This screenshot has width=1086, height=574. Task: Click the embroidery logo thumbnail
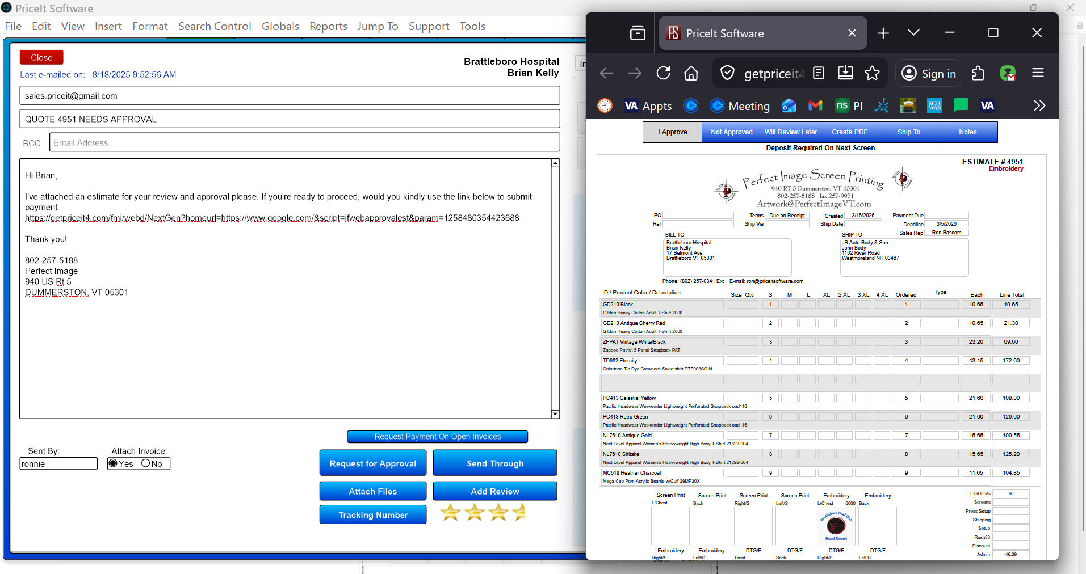(836, 526)
